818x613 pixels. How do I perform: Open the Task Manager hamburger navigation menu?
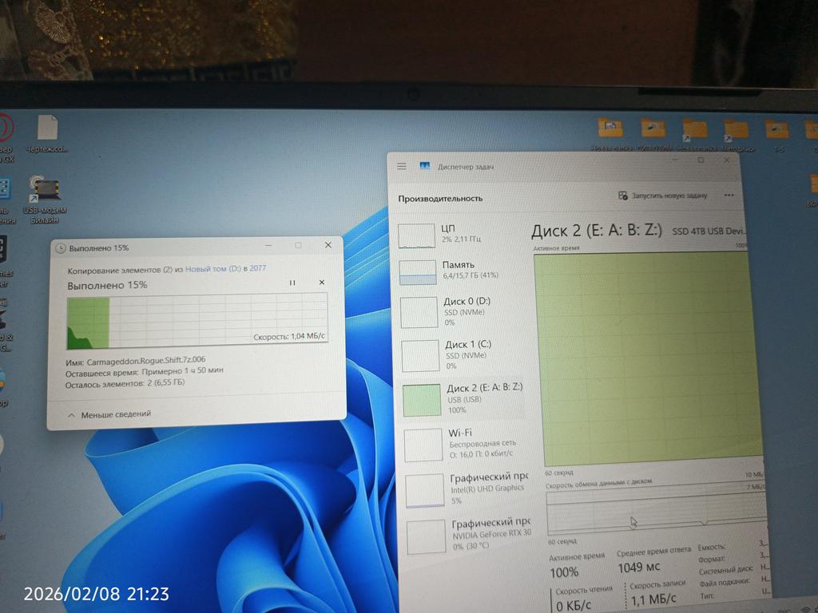[402, 166]
